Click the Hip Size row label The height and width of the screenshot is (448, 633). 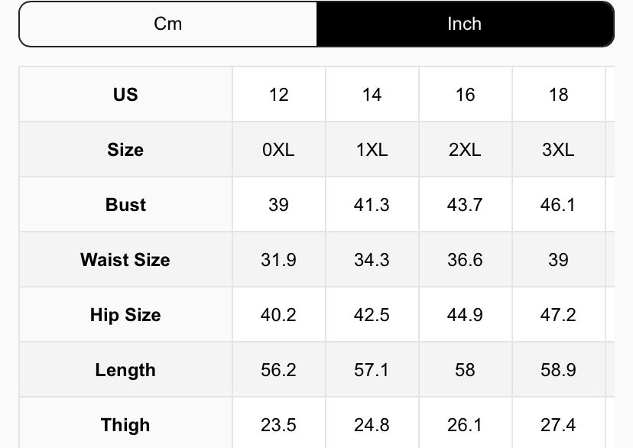(125, 314)
